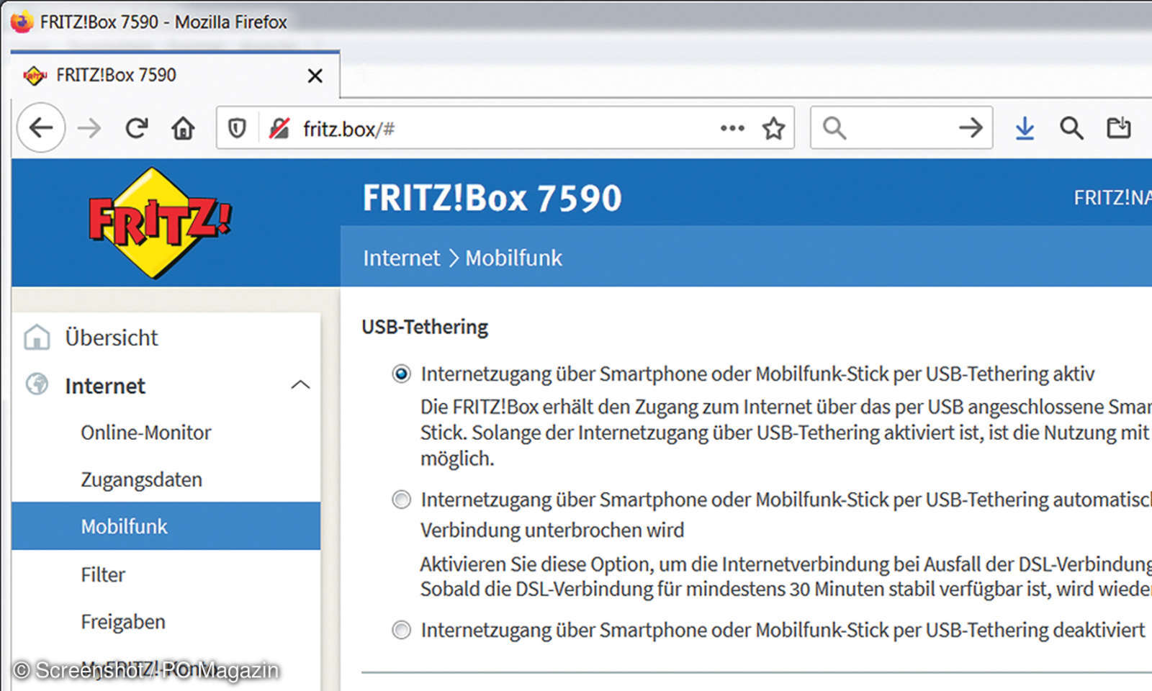Open the search engine selector in search bar
The image size is (1152, 691).
(x=834, y=127)
